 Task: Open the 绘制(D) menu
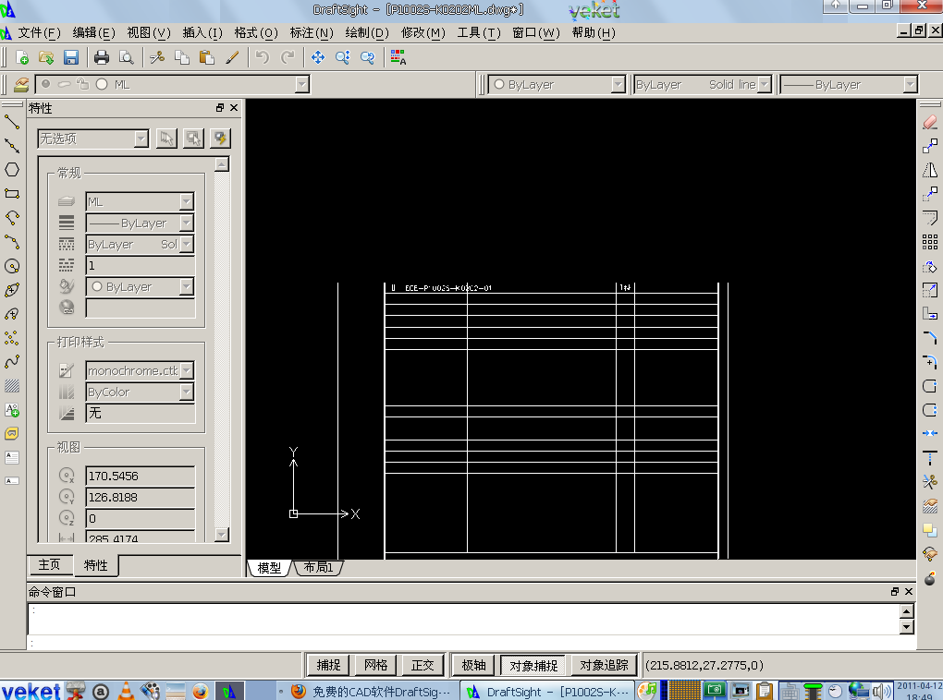tap(367, 32)
